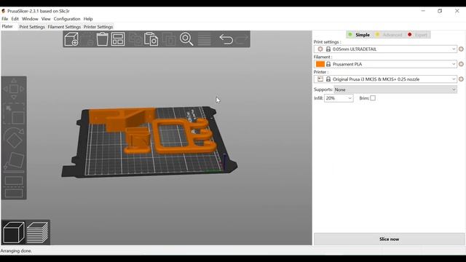Viewport: 466px width, 262px height.
Task: Switch to the Printer Settings tab
Action: coord(98,27)
